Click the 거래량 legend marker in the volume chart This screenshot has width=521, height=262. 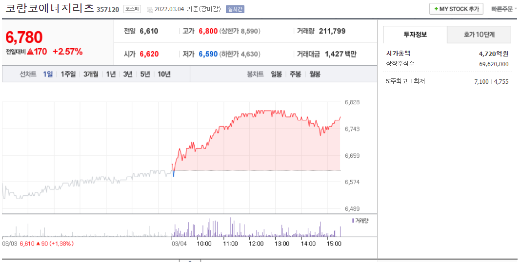[x=353, y=221]
